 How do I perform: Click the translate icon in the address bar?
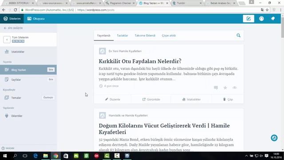click(262, 10)
